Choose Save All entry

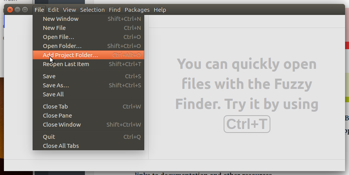pos(88,94)
